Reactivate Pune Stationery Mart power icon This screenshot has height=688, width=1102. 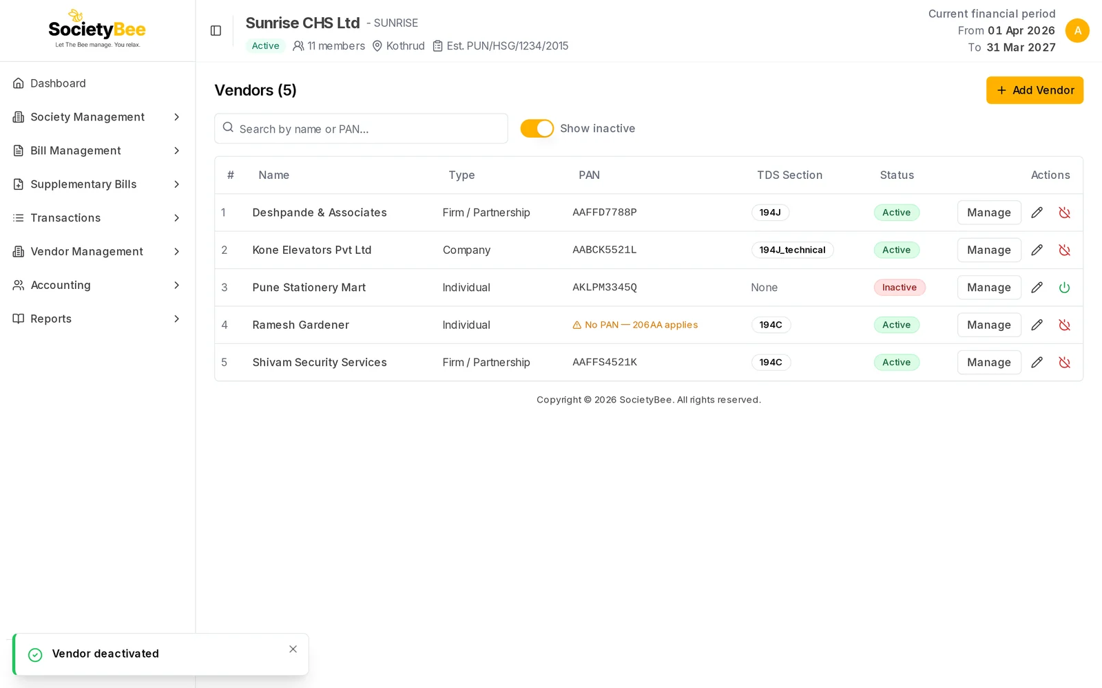(1064, 288)
